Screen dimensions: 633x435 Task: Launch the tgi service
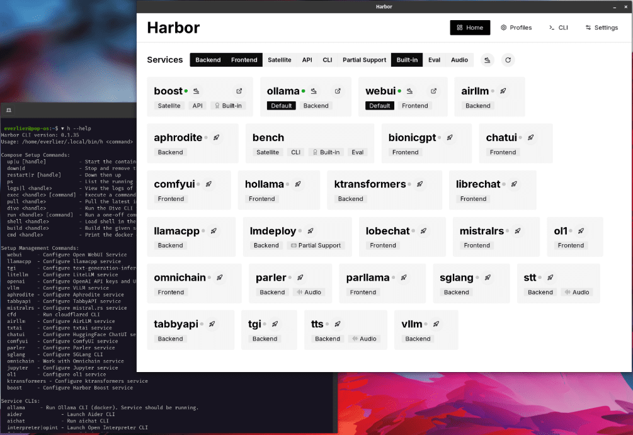point(275,324)
